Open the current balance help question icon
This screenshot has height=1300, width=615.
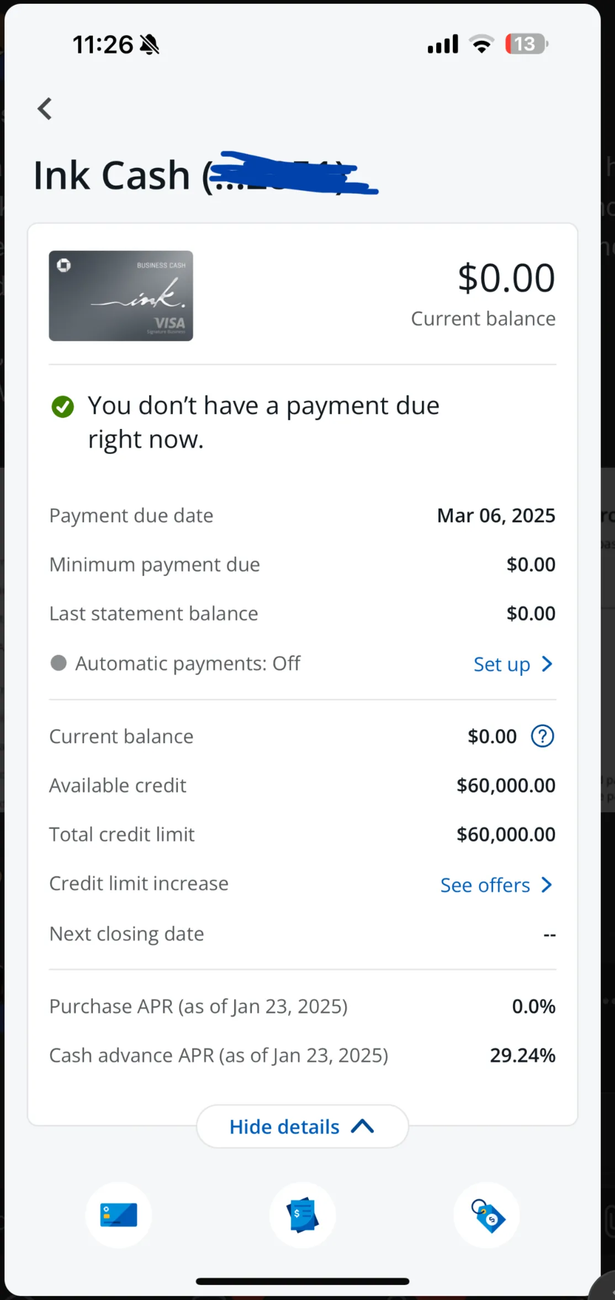click(x=542, y=736)
